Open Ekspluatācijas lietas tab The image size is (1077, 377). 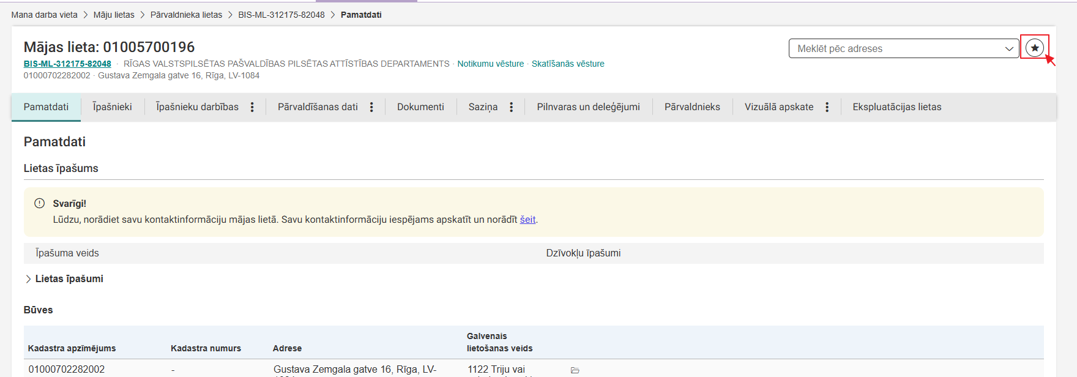click(896, 107)
